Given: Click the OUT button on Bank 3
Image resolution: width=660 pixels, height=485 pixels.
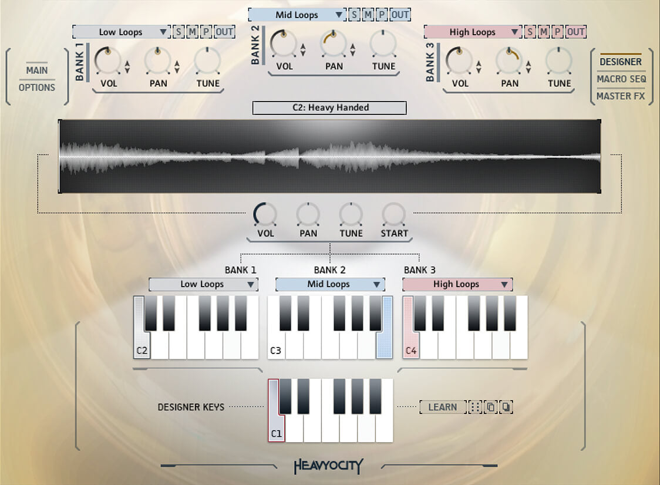Looking at the screenshot, I should [x=576, y=32].
